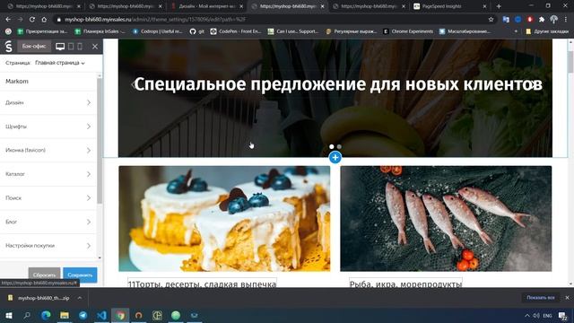Open the notification center icon

point(563,315)
